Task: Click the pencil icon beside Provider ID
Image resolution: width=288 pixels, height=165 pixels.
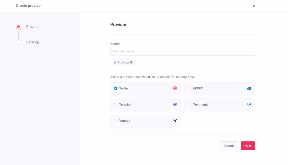Action: click(115, 63)
